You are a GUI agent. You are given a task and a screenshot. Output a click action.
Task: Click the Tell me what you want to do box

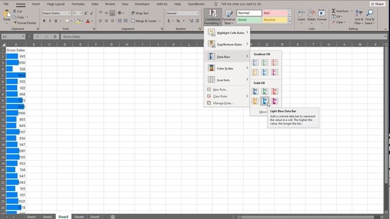click(x=241, y=4)
